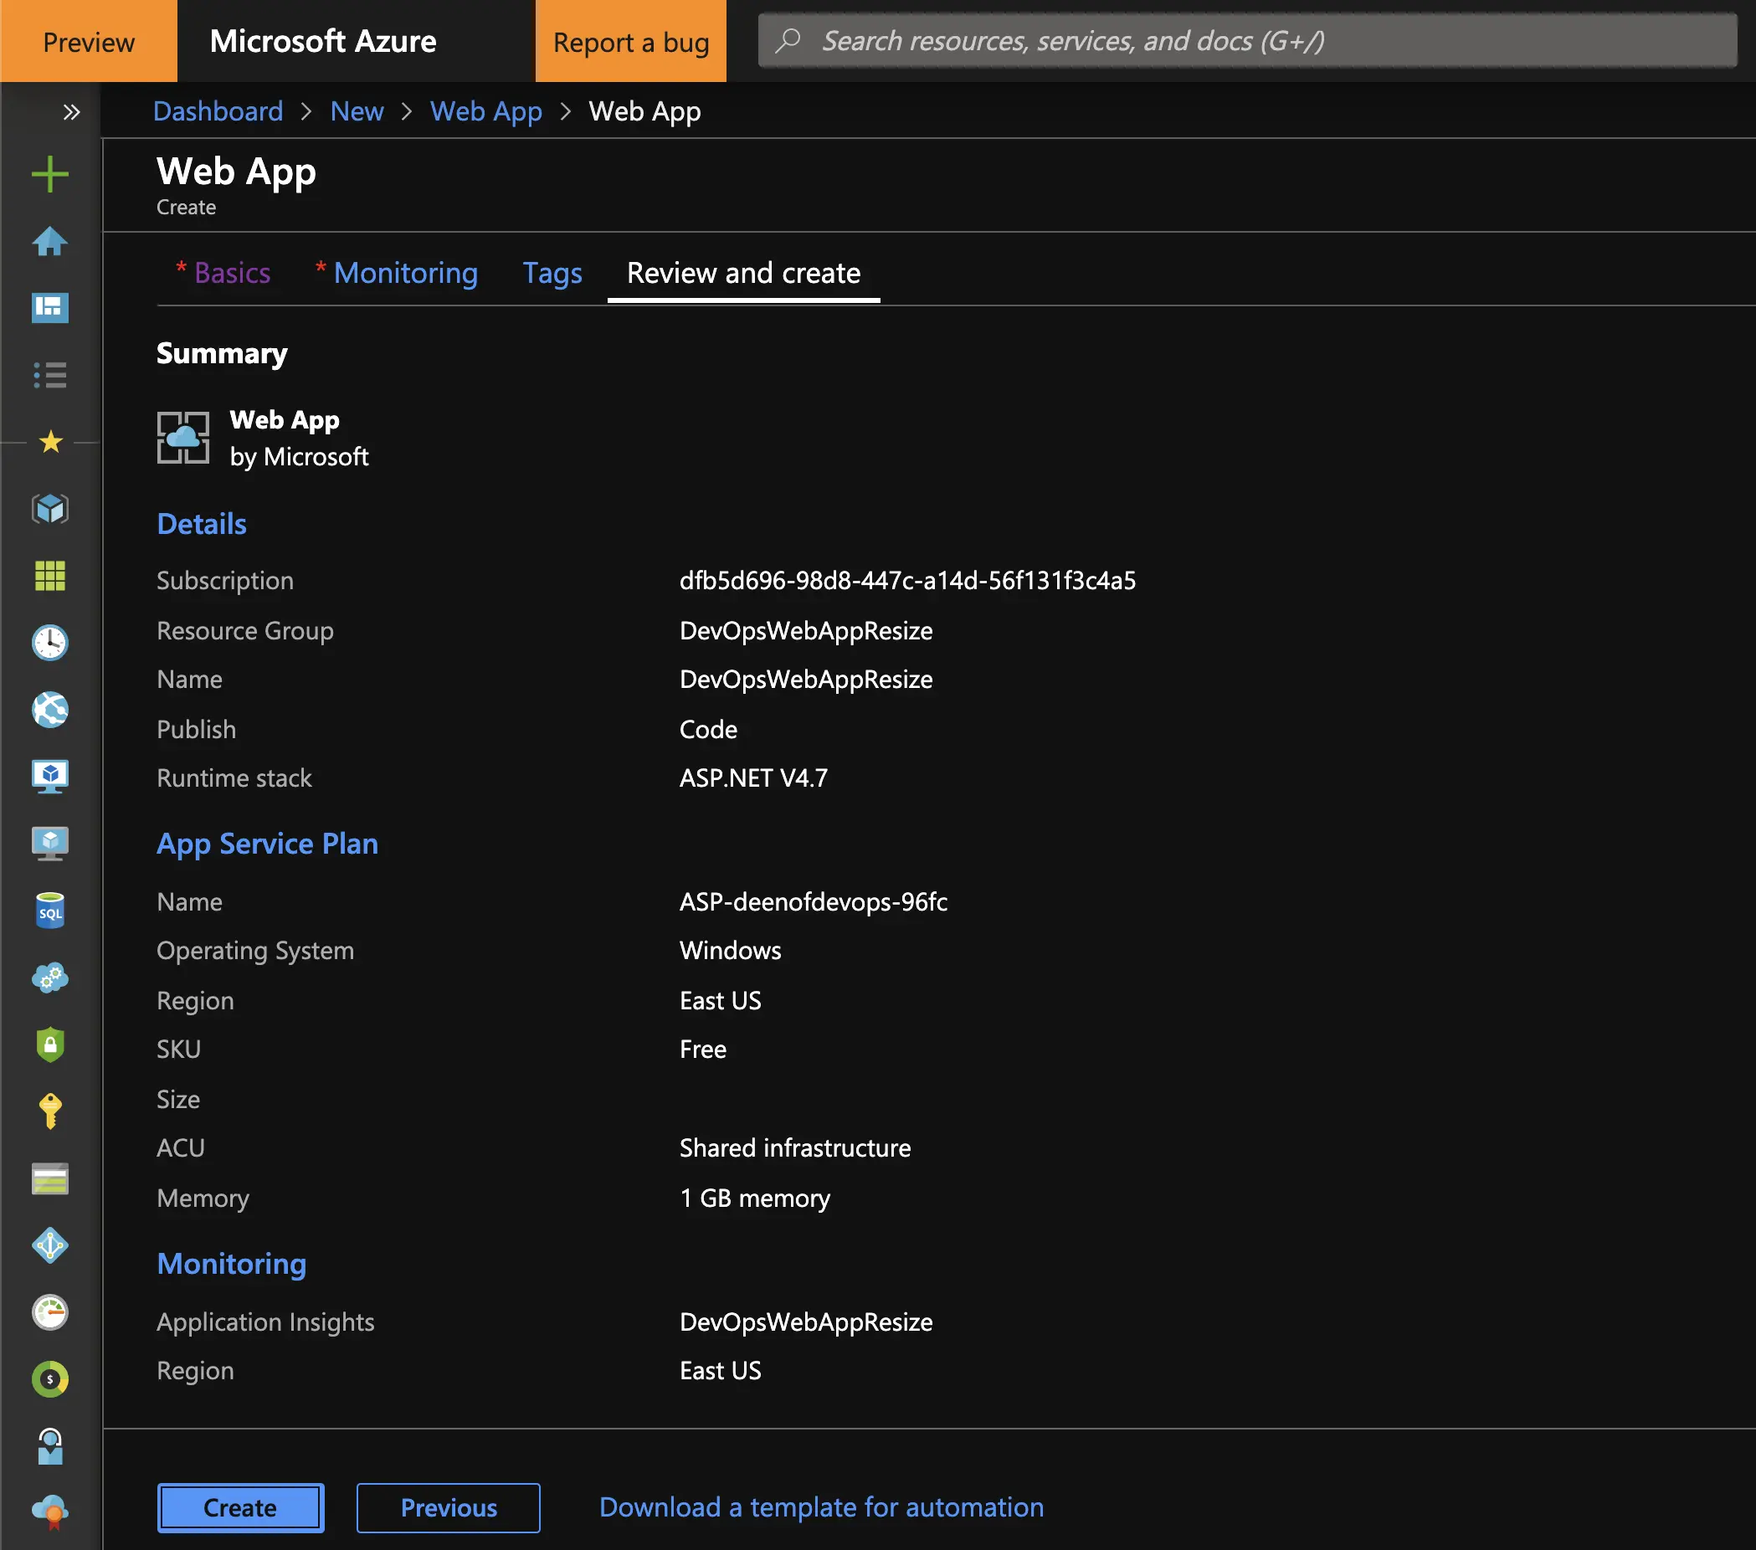The height and width of the screenshot is (1550, 1756).
Task: Focus the Search resources, services, and docs field
Action: (1247, 40)
